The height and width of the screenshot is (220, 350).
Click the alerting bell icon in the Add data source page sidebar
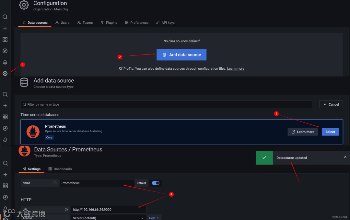pos(5,140)
